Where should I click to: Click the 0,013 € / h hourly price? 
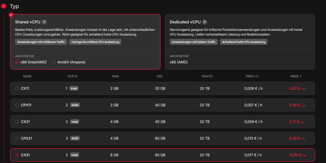point(253,138)
